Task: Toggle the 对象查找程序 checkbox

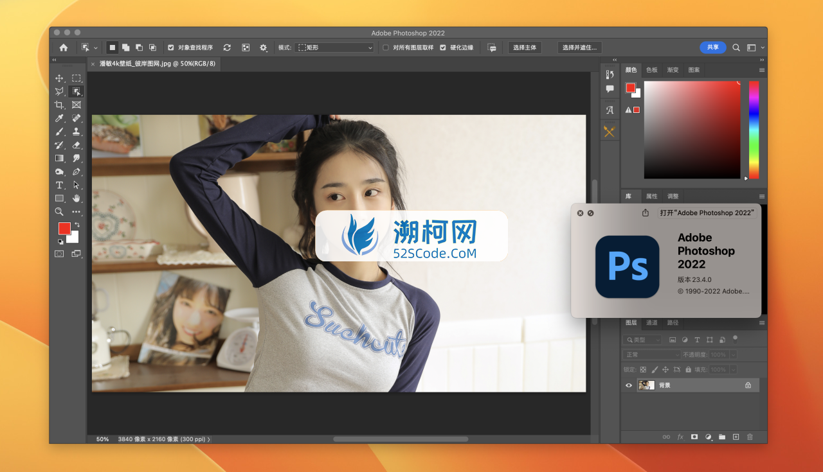Action: (x=170, y=48)
